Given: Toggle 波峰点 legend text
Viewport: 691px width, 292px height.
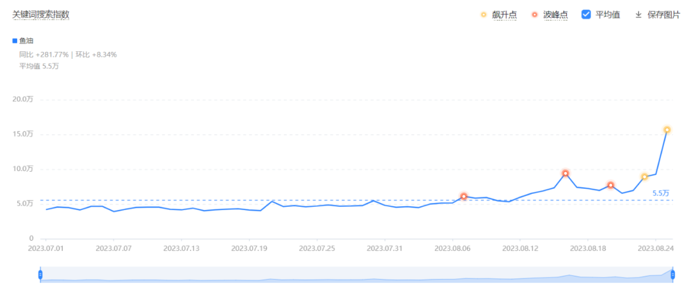Looking at the screenshot, I should click(x=555, y=15).
